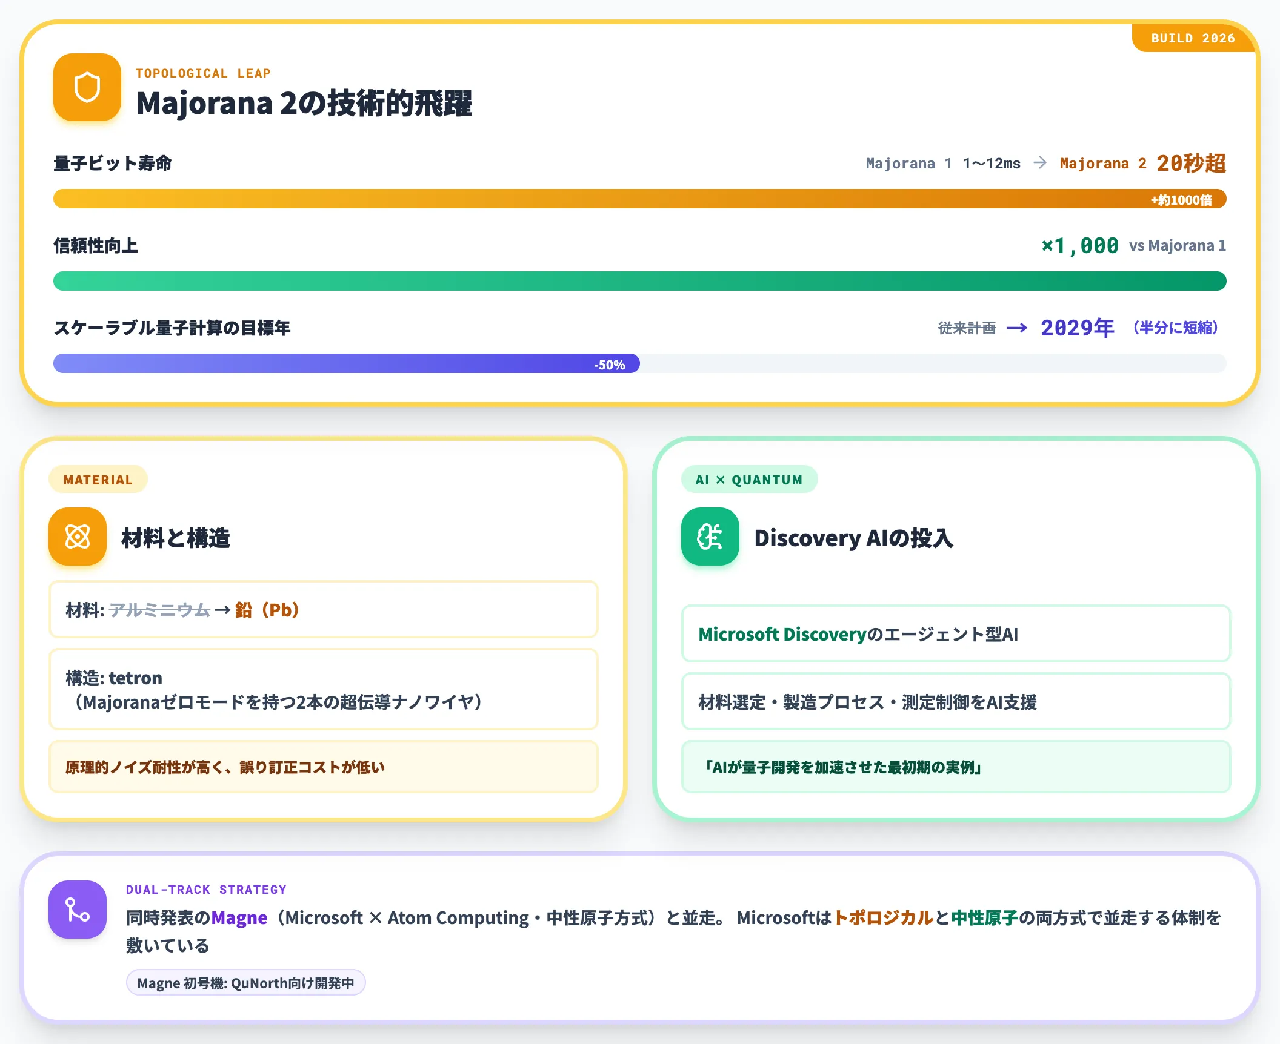
Task: Click the MATERIAL tag pill
Action: [x=98, y=480]
